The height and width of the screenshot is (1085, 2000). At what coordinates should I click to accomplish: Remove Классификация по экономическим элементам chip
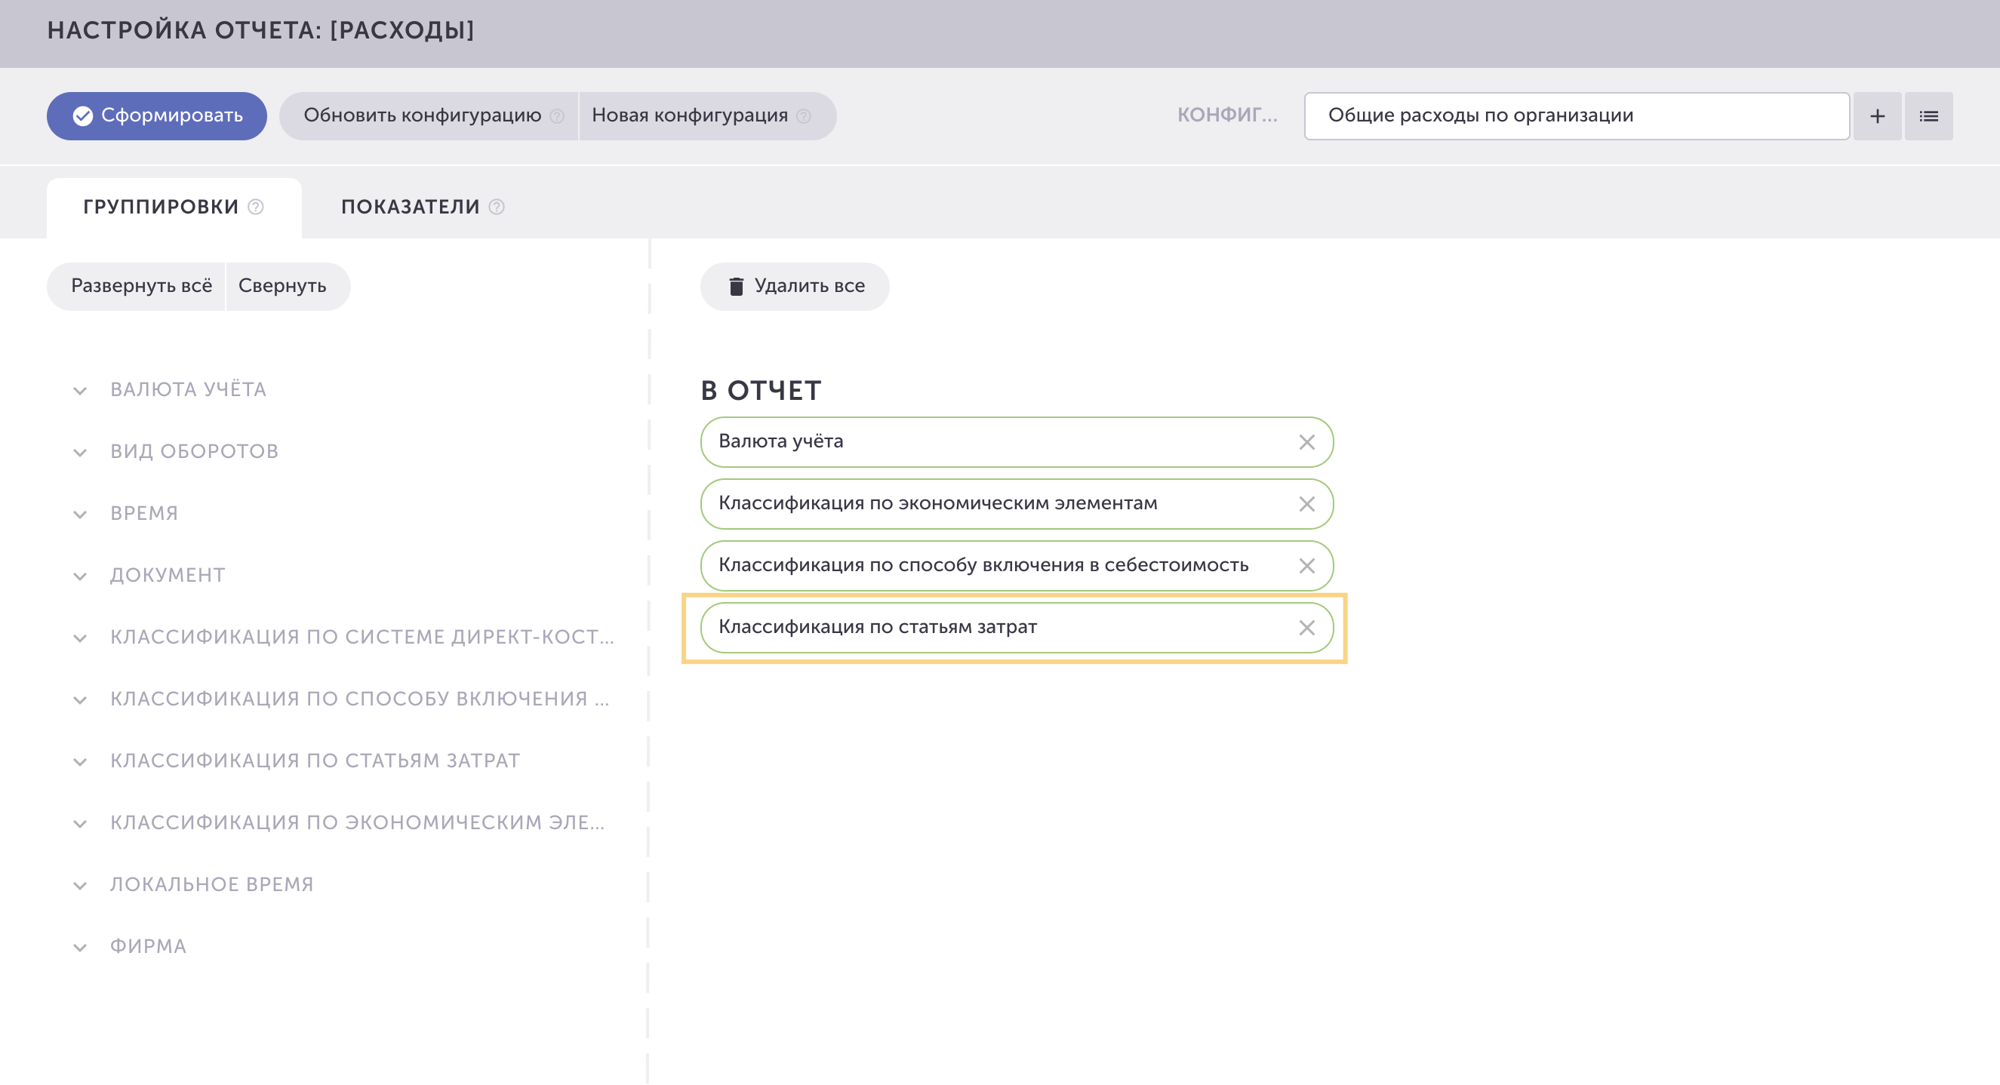pos(1306,505)
